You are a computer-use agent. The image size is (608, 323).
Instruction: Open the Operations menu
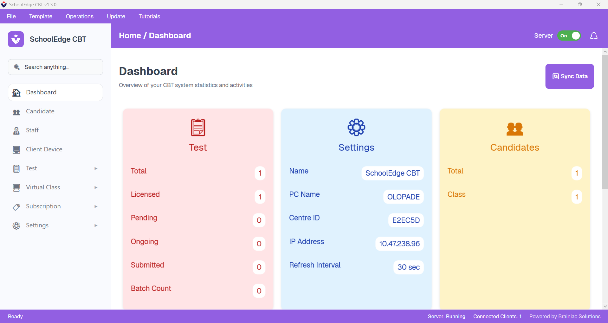[80, 16]
